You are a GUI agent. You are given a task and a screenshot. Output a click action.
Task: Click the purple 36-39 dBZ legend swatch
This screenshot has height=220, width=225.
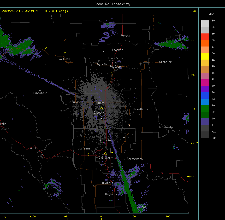pyautogui.click(x=205, y=89)
